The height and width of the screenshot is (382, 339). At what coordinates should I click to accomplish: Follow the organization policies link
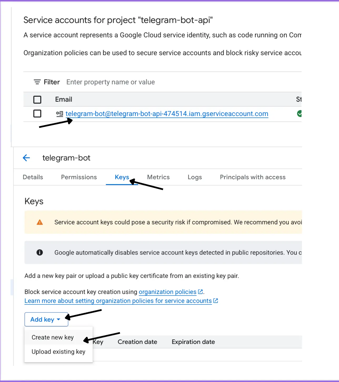(x=167, y=292)
